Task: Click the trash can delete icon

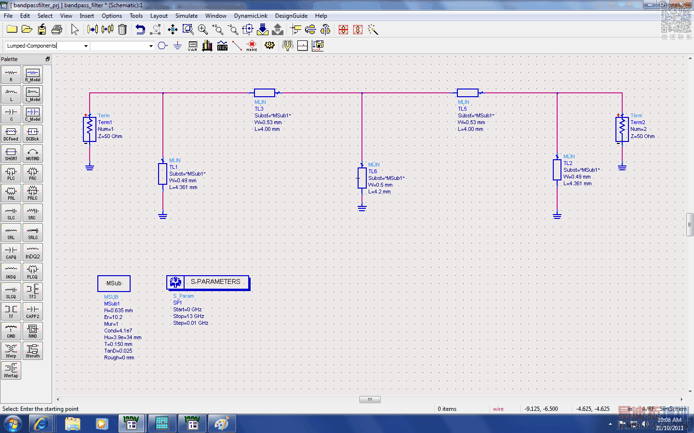Action: click(122, 29)
